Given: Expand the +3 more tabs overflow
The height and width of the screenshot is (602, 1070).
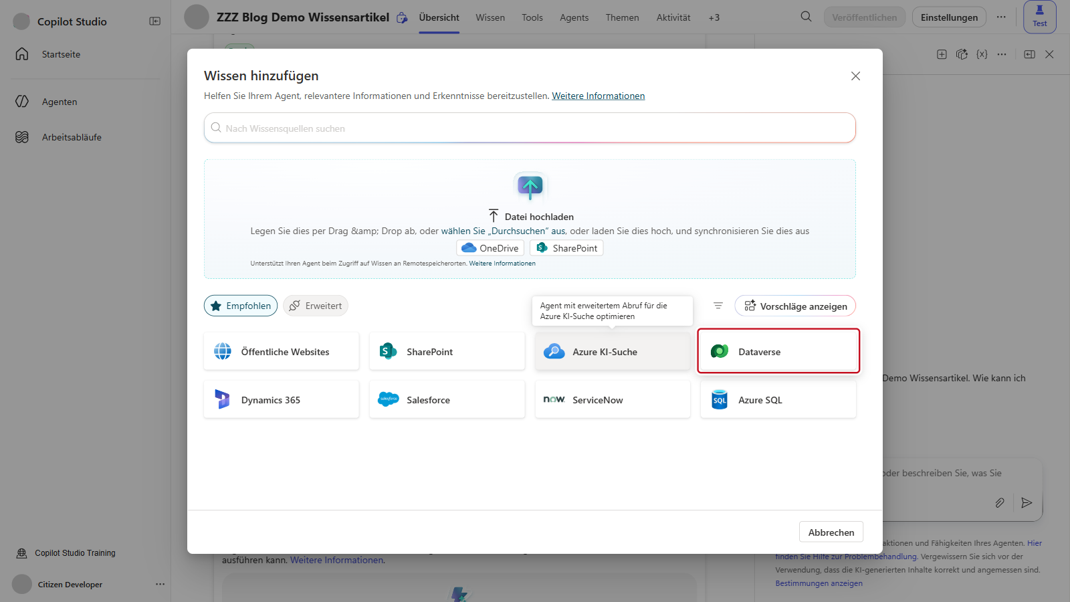Looking at the screenshot, I should pos(714,17).
